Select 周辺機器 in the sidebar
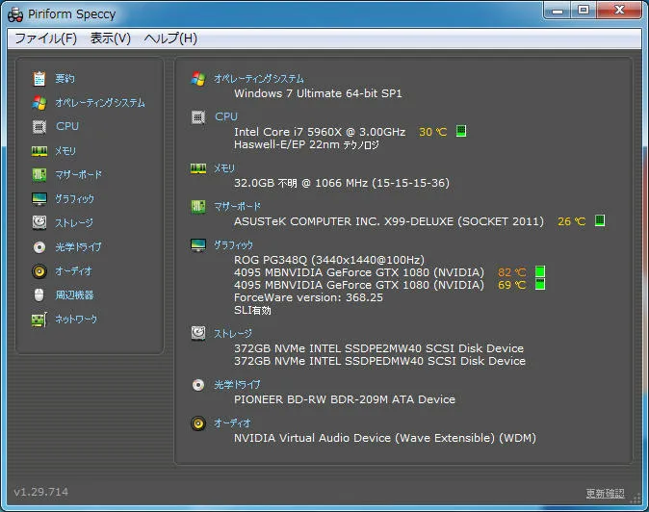 [74, 294]
